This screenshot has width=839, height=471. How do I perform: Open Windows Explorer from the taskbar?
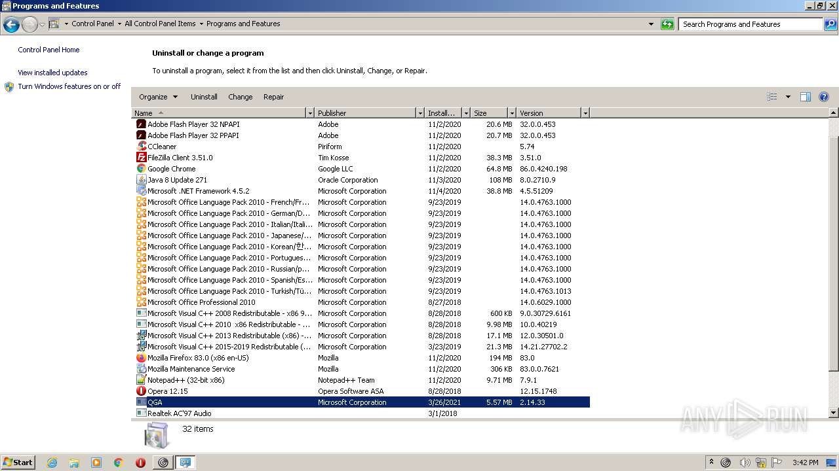(x=74, y=462)
